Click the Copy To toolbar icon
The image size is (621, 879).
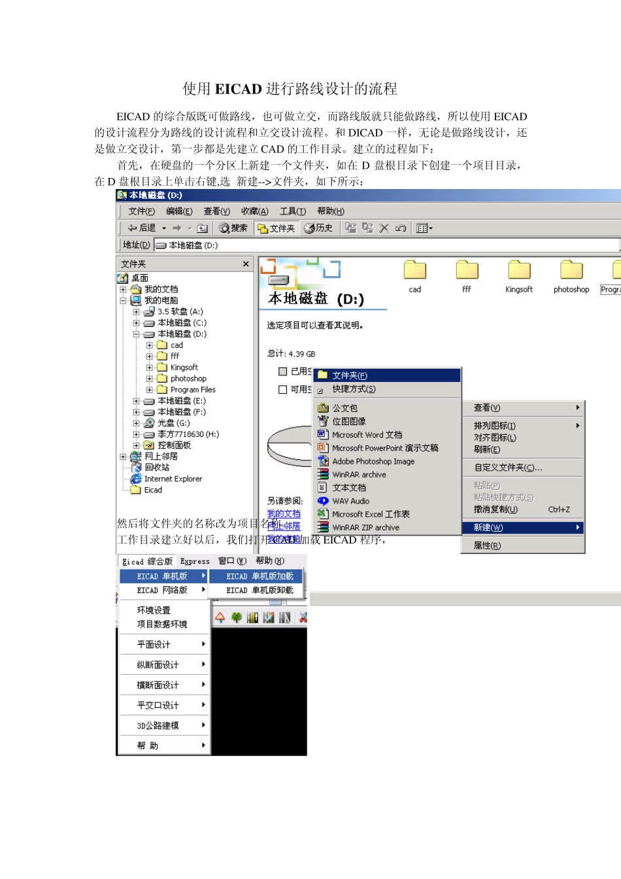click(x=367, y=228)
